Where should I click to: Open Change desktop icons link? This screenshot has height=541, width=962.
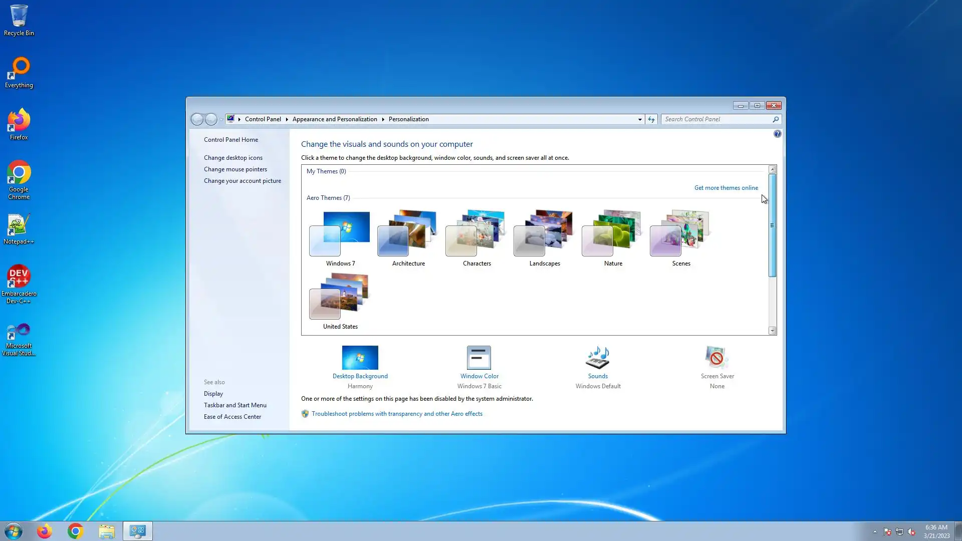[233, 158]
